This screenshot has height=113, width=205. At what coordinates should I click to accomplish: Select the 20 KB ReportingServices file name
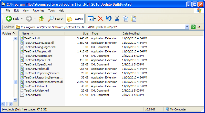44,73
